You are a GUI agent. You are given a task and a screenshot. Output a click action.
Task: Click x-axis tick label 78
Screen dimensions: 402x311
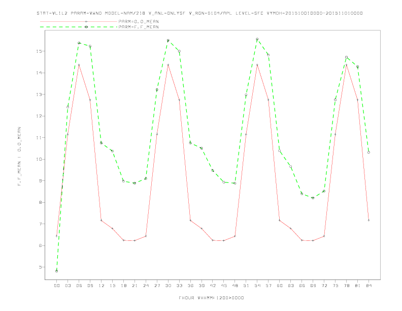(346, 286)
